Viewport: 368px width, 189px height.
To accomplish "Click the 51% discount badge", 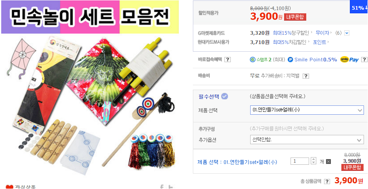I will (x=359, y=7).
